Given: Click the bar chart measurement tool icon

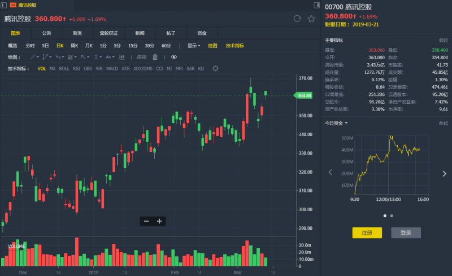Looking at the screenshot, I should (122, 57).
